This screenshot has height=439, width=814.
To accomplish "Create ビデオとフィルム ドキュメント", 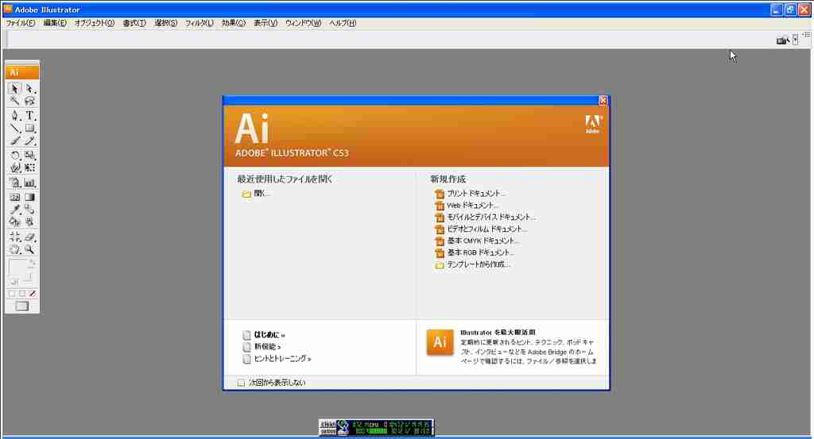I will [x=481, y=229].
